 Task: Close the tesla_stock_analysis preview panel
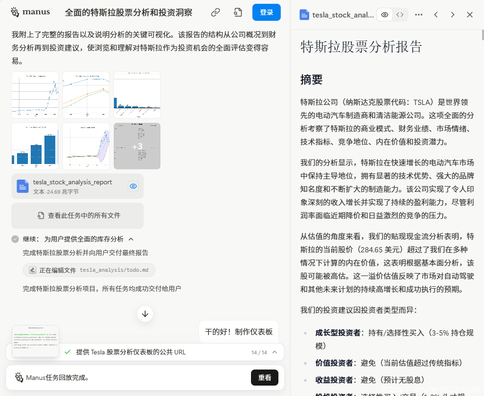[470, 15]
